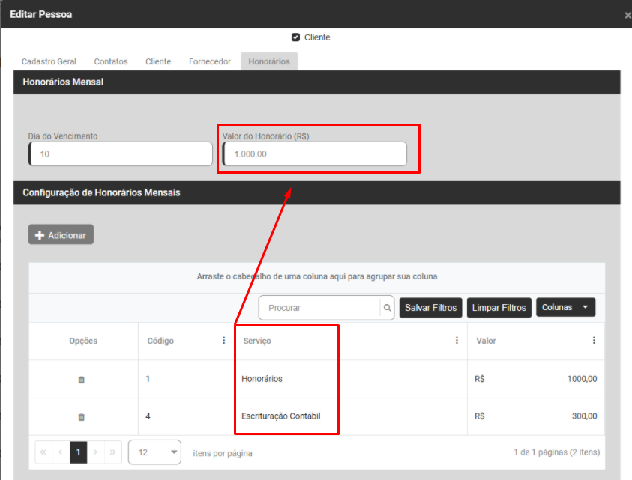Go to the first page of results
Screen dimensions: 632x480
(43, 452)
